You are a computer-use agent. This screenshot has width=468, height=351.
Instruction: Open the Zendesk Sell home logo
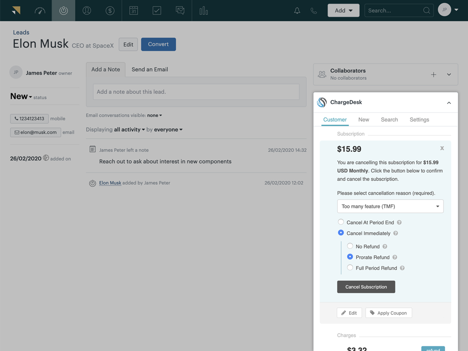(x=16, y=11)
